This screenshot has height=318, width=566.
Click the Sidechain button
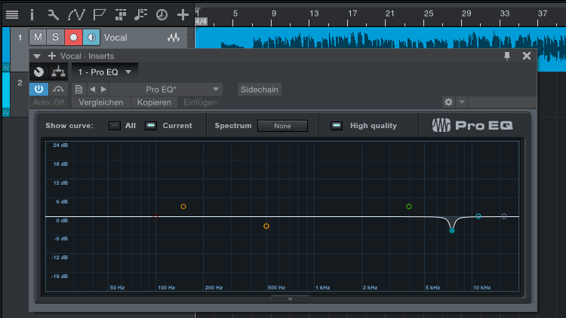[x=260, y=90]
